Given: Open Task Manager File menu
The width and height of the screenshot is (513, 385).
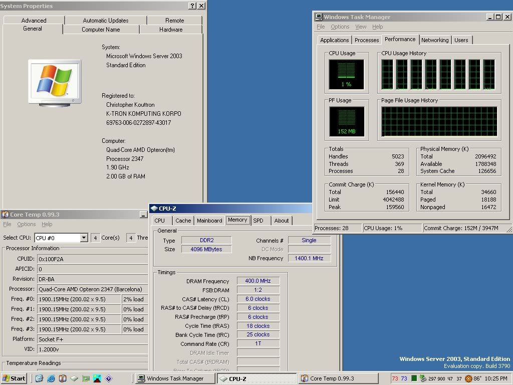Looking at the screenshot, I should 321,27.
